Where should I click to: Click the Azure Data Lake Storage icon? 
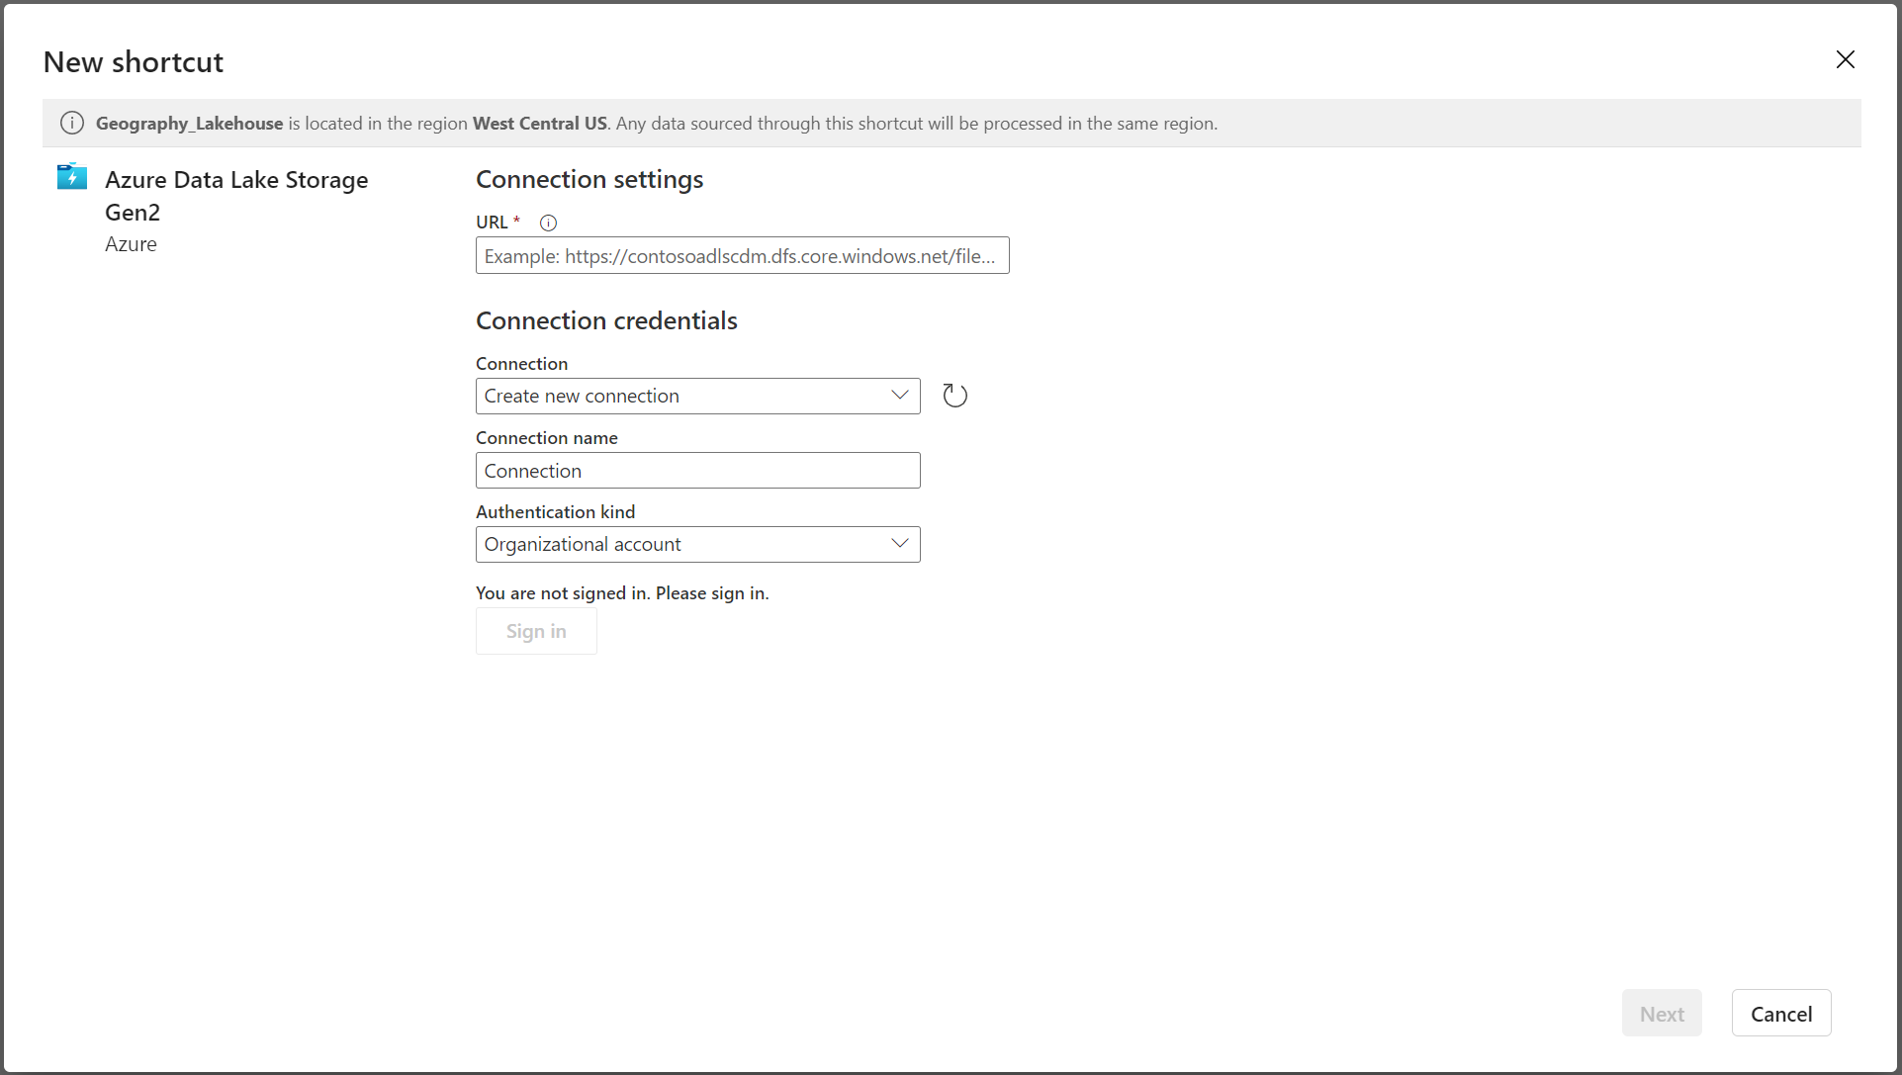click(x=72, y=177)
